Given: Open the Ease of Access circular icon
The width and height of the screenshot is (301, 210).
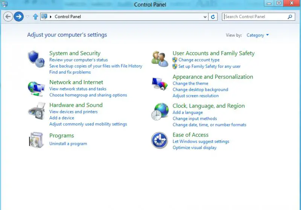Looking at the screenshot, I should pos(159,140).
